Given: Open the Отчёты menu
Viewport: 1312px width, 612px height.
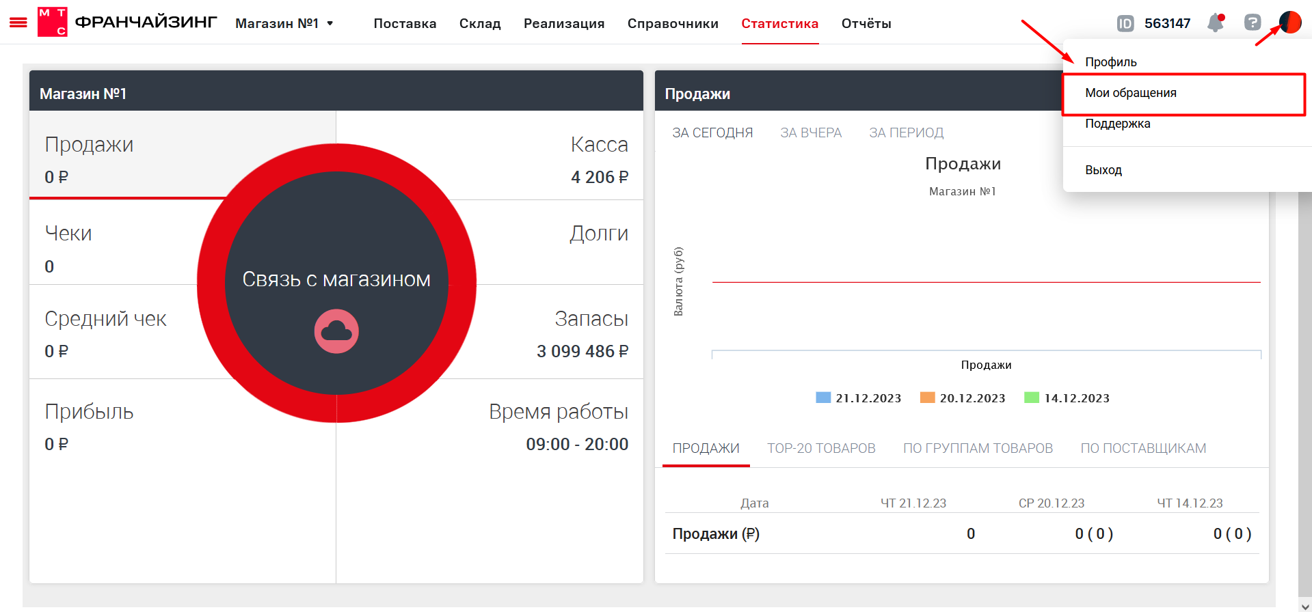Looking at the screenshot, I should point(866,23).
